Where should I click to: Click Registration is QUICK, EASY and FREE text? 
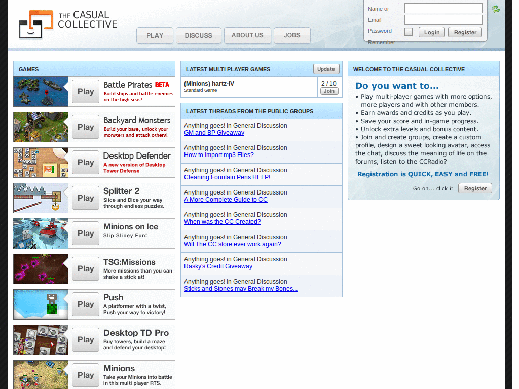423,174
